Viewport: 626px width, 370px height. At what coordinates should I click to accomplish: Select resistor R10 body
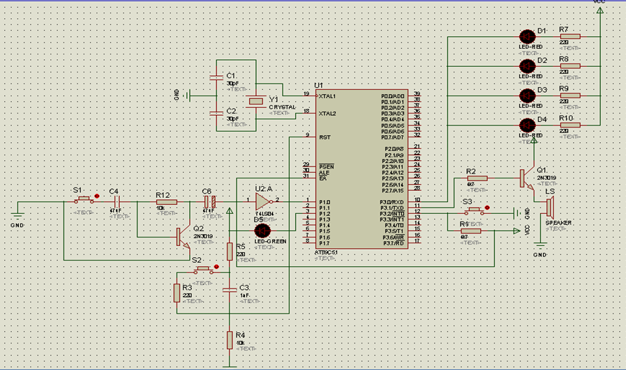tap(570, 125)
